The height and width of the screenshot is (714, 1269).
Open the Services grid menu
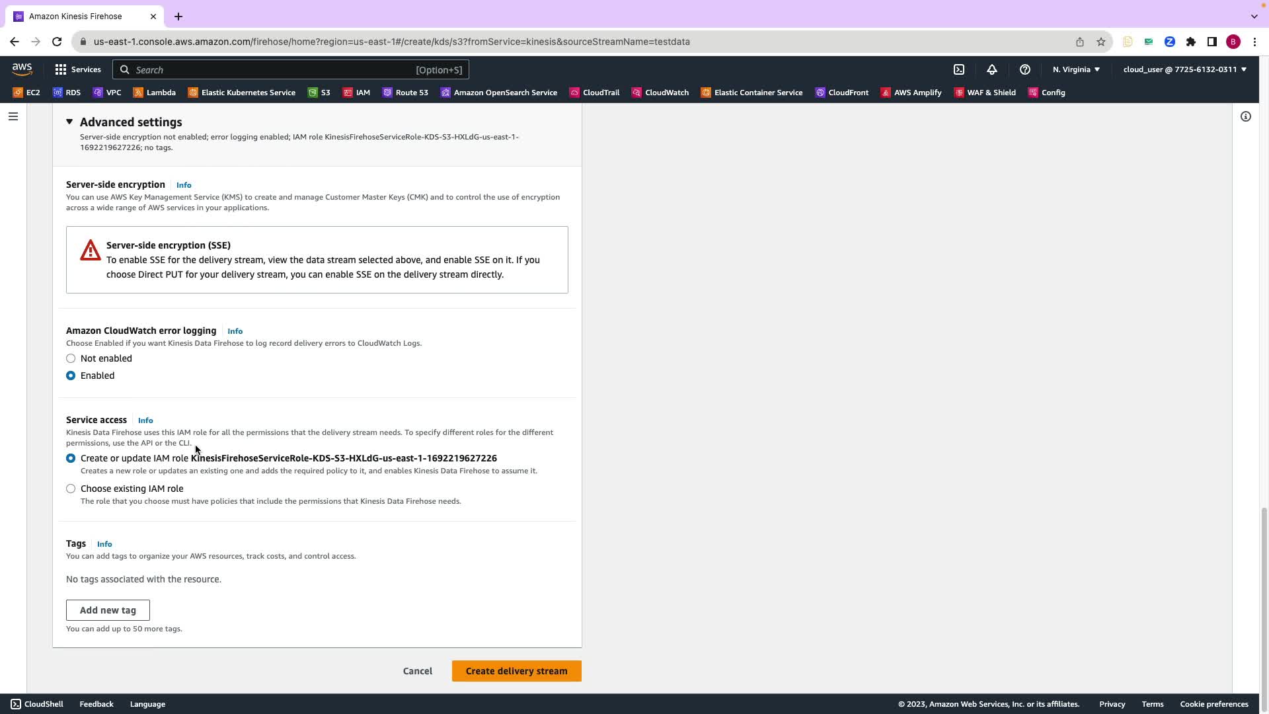(x=78, y=69)
